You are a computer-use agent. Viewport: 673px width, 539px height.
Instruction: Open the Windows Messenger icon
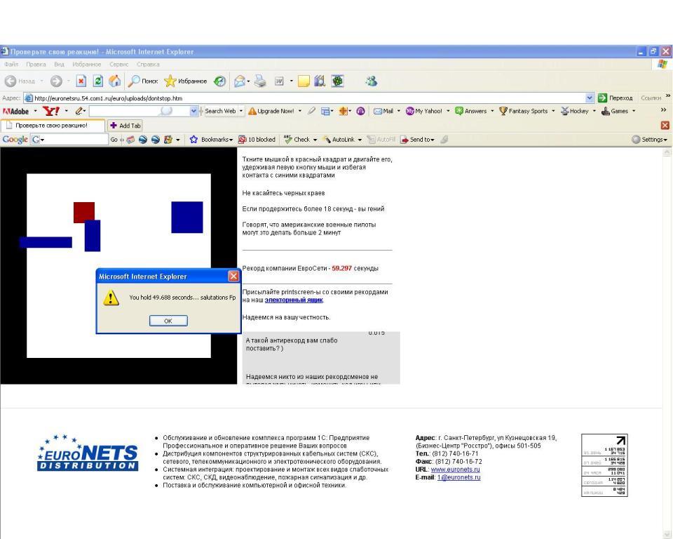click(371, 81)
